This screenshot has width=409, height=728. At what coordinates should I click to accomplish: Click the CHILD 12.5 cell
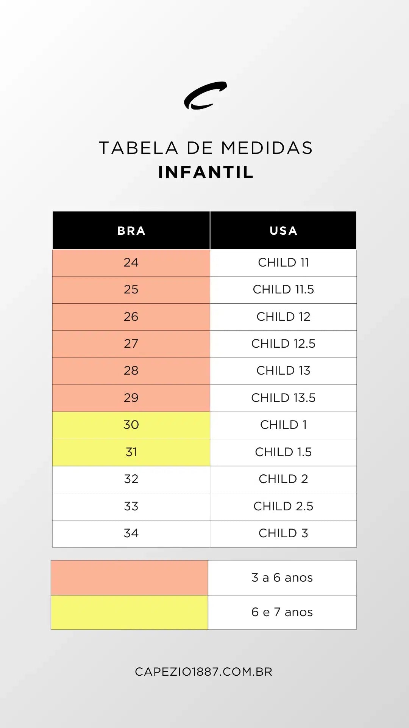(283, 344)
